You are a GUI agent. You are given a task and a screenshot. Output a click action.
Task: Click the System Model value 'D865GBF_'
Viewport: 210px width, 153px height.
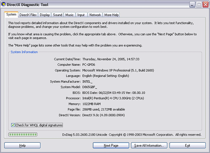pos(90,87)
